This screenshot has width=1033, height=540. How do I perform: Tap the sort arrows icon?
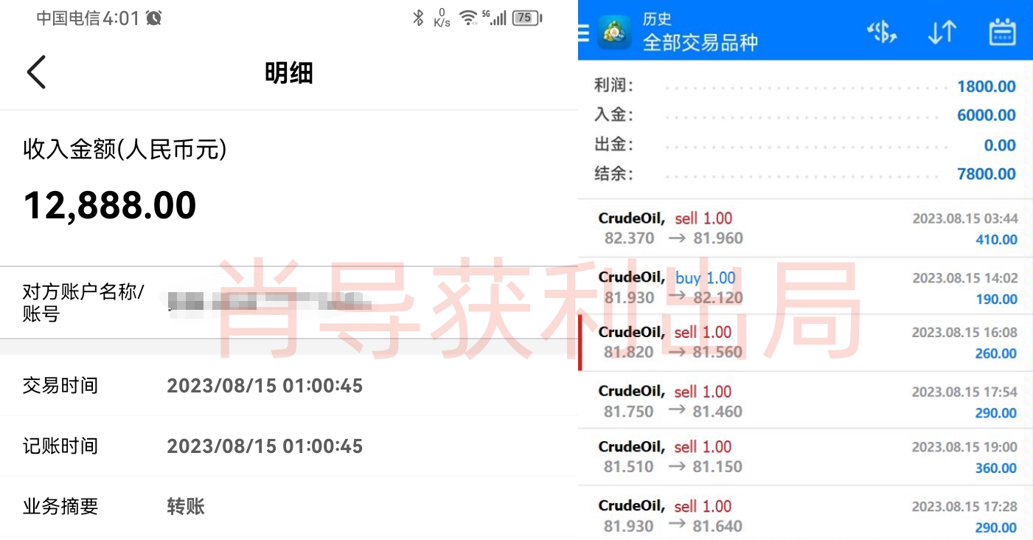(942, 32)
